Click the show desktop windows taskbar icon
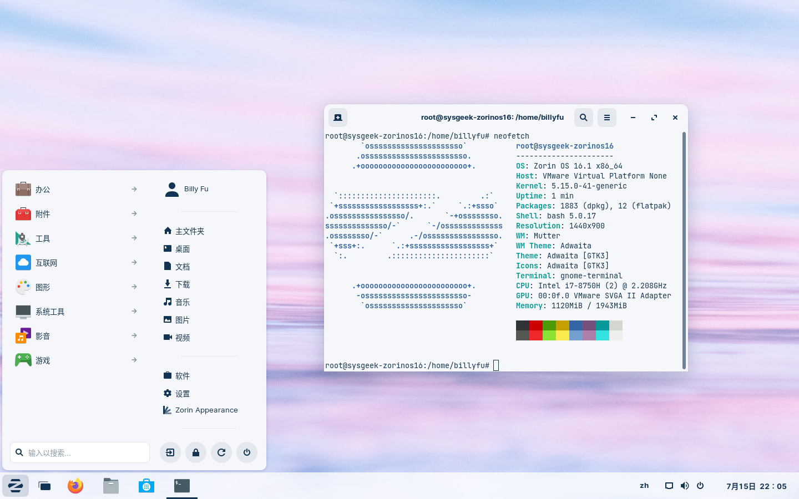The image size is (799, 499). click(44, 486)
